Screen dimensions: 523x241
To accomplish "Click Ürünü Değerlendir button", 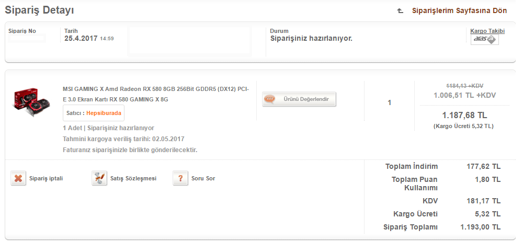I will (x=299, y=99).
